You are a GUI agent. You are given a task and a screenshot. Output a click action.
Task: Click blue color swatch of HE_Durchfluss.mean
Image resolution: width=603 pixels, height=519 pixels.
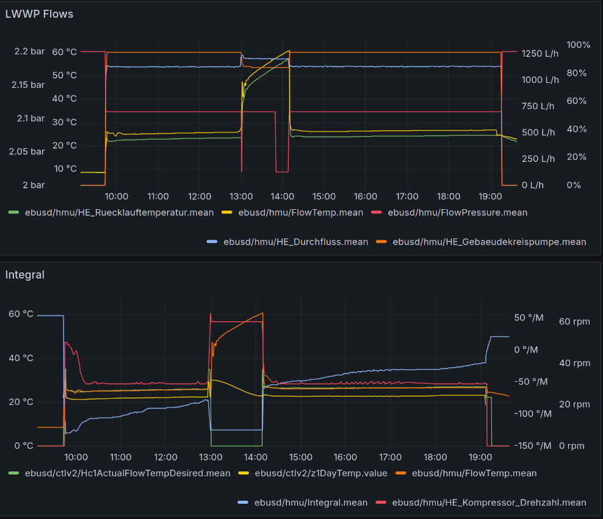212,242
